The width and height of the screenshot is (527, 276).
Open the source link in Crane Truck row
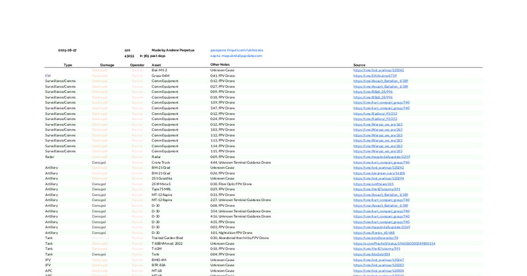(382, 163)
